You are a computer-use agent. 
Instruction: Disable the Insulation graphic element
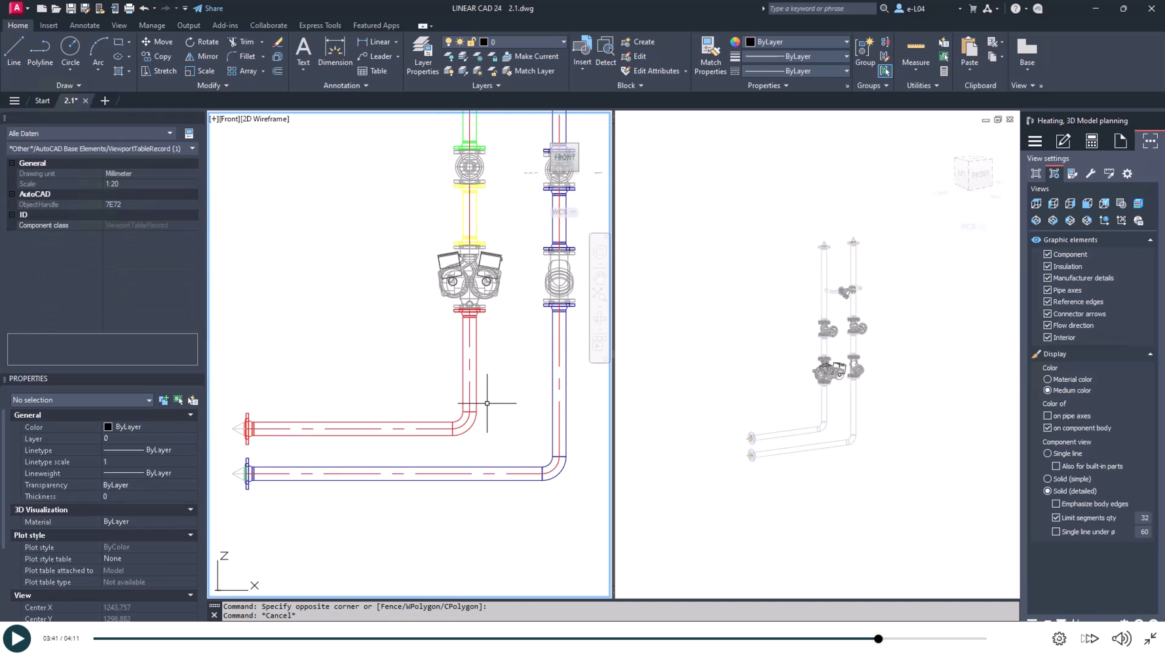tap(1048, 267)
